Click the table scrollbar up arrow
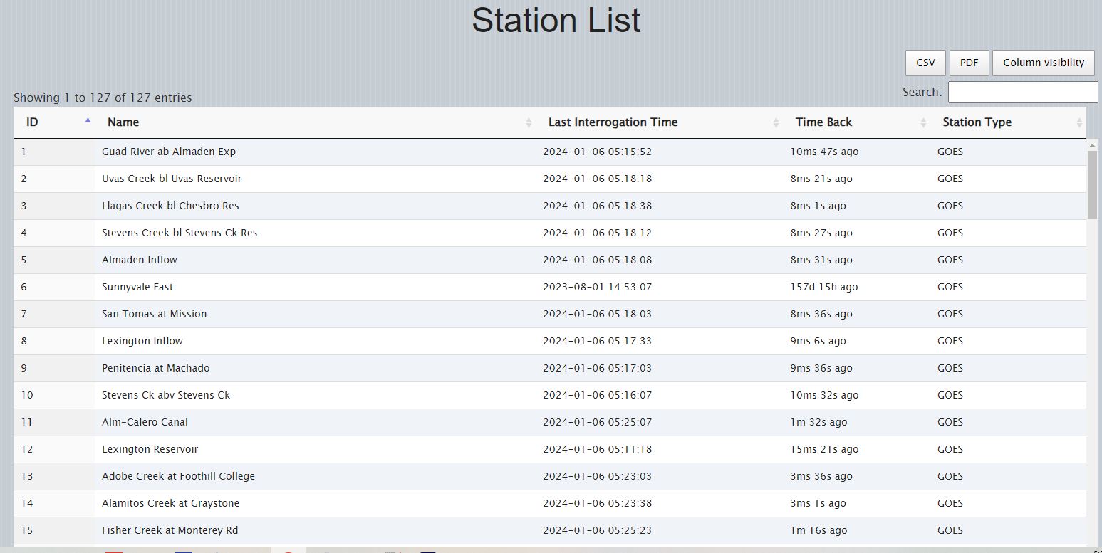 [x=1093, y=144]
